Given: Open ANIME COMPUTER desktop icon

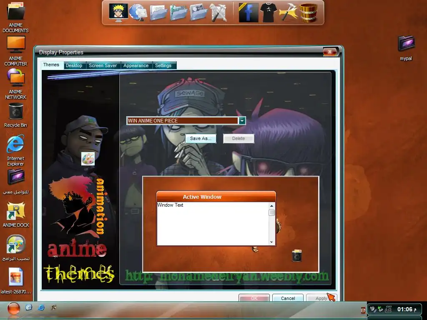Looking at the screenshot, I should [x=15, y=51].
